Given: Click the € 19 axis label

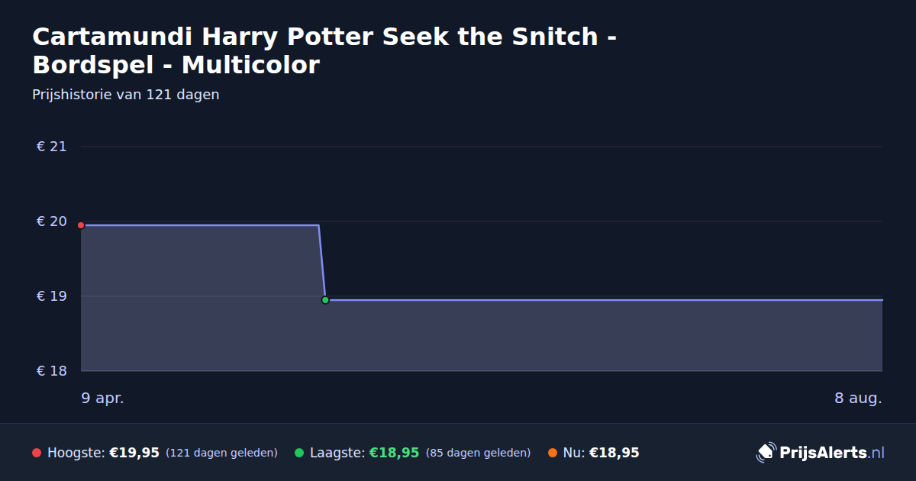Looking at the screenshot, I should pos(51,296).
